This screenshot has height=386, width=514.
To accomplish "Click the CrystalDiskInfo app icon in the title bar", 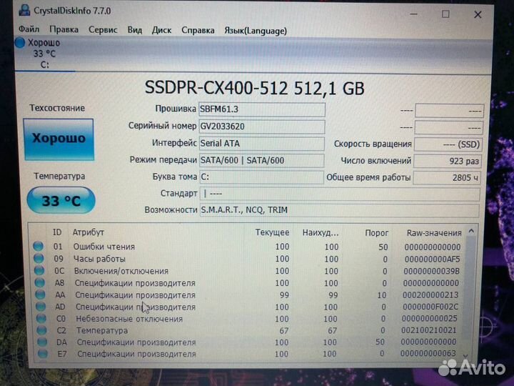I will [x=24, y=10].
